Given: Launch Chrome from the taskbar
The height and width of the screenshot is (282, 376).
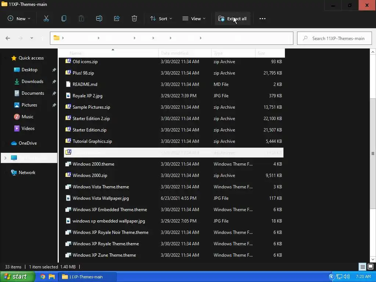Looking at the screenshot, I should click(x=43, y=277).
